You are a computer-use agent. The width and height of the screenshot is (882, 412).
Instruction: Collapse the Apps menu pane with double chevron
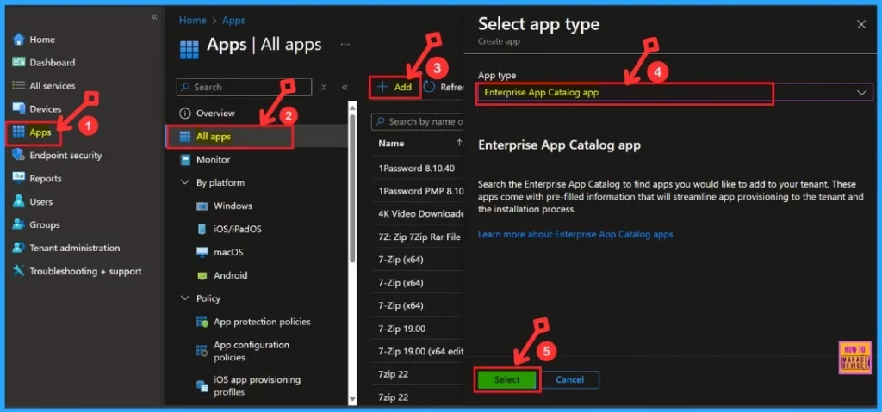tap(345, 87)
